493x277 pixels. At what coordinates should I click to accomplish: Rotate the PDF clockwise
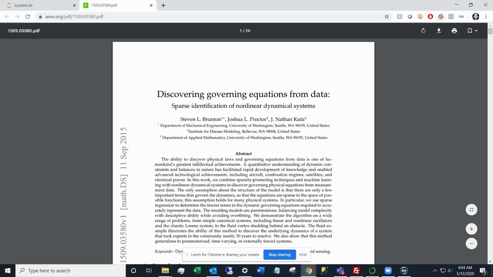(423, 31)
